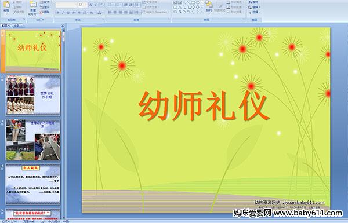Select the second slide thumbnail
The width and height of the screenshot is (348, 223).
point(33,95)
